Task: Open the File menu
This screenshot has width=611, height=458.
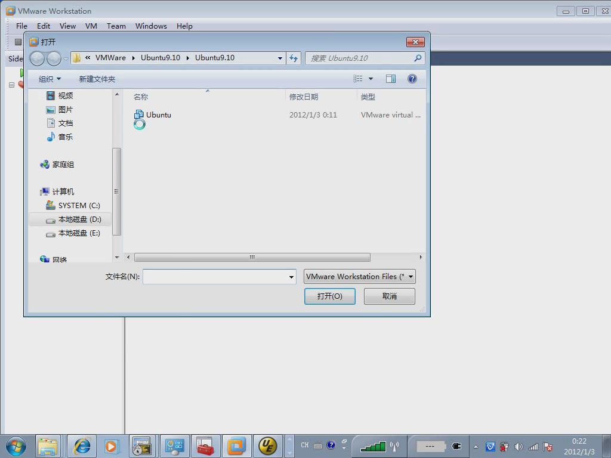Action: click(x=21, y=26)
